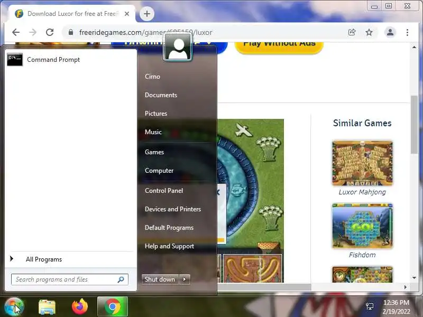The height and width of the screenshot is (317, 423).
Task: Open Default Programs
Action: (x=169, y=228)
